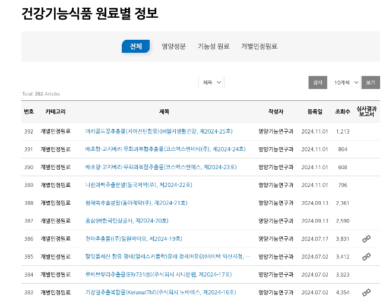
Task: Click row number 383
Action: tap(29, 293)
